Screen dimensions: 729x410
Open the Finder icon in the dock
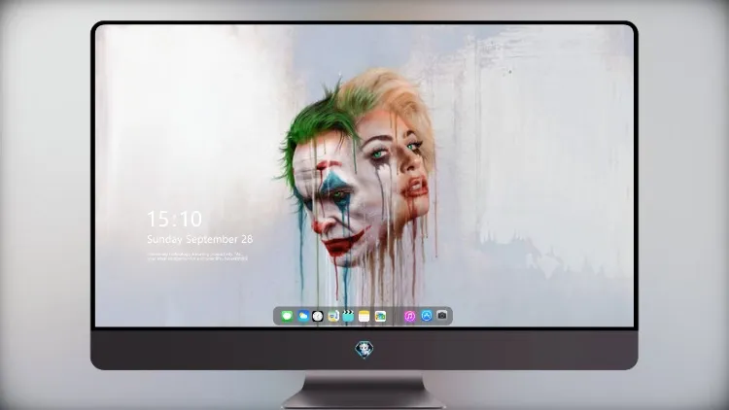pos(333,316)
